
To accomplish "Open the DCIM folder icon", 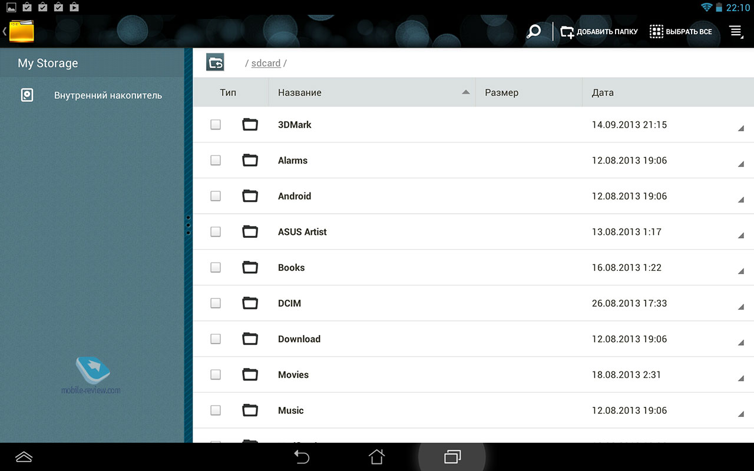I will pyautogui.click(x=250, y=303).
